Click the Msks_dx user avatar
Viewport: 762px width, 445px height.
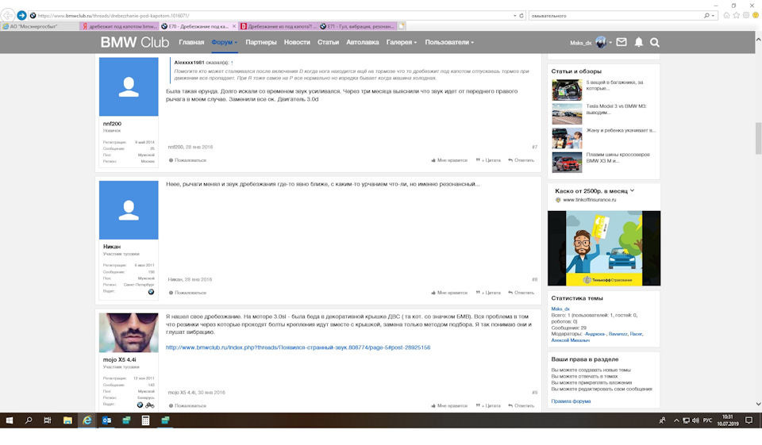601,42
